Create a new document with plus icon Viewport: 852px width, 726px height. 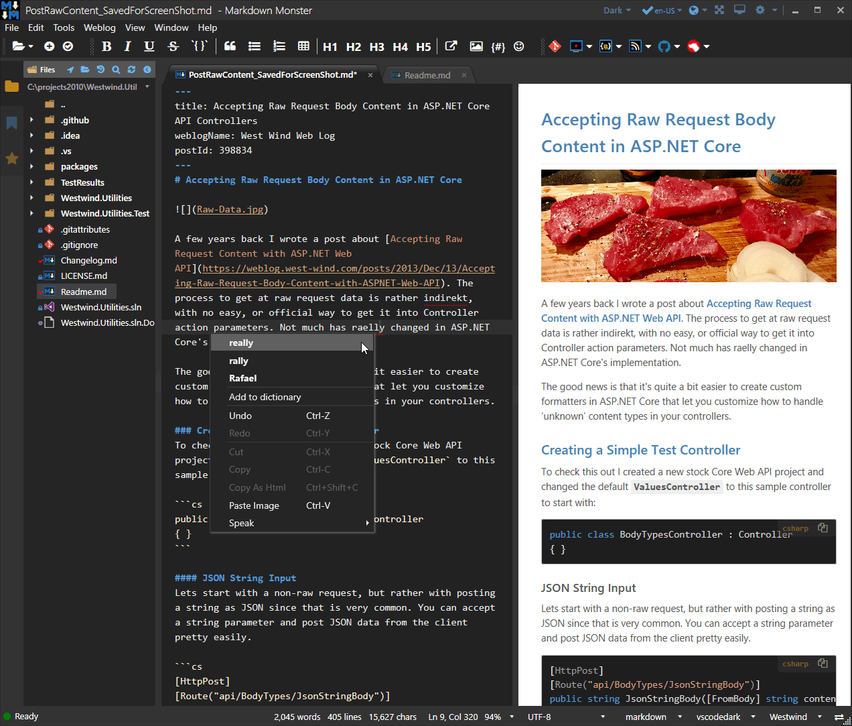[x=49, y=46]
